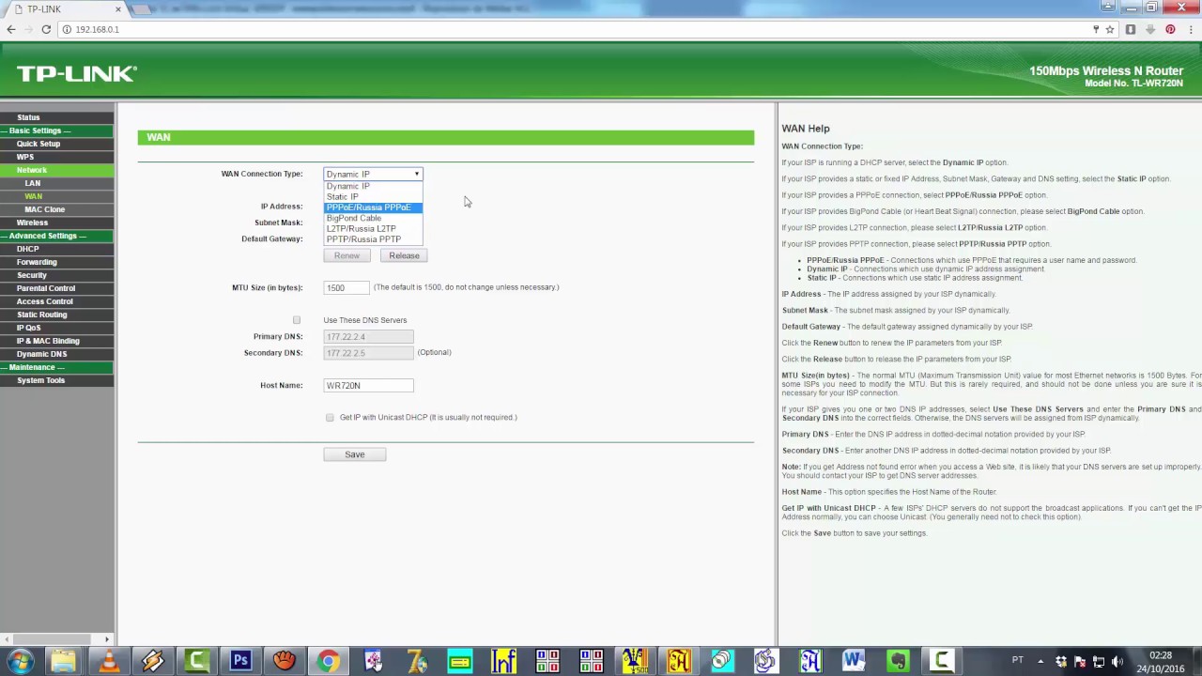Choose Static IP from the list

pyautogui.click(x=374, y=196)
